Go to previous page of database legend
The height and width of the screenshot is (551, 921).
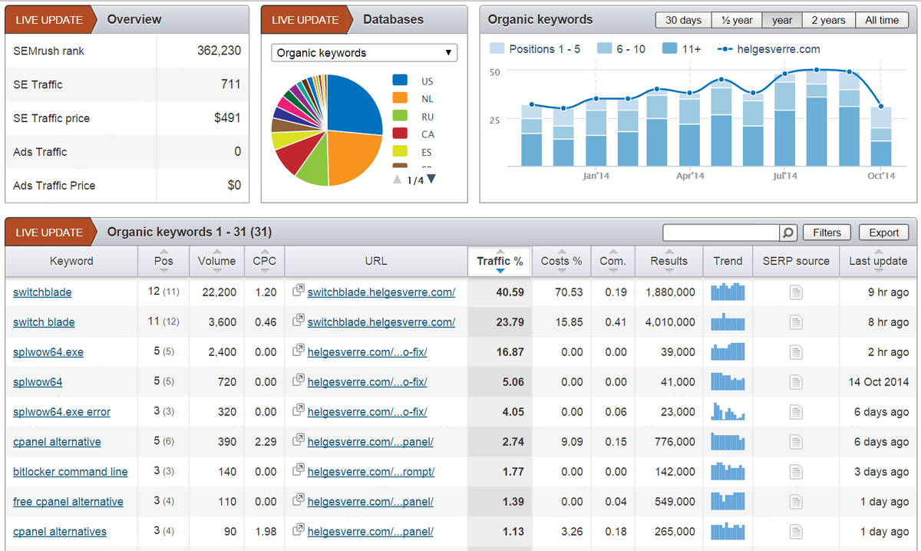397,180
